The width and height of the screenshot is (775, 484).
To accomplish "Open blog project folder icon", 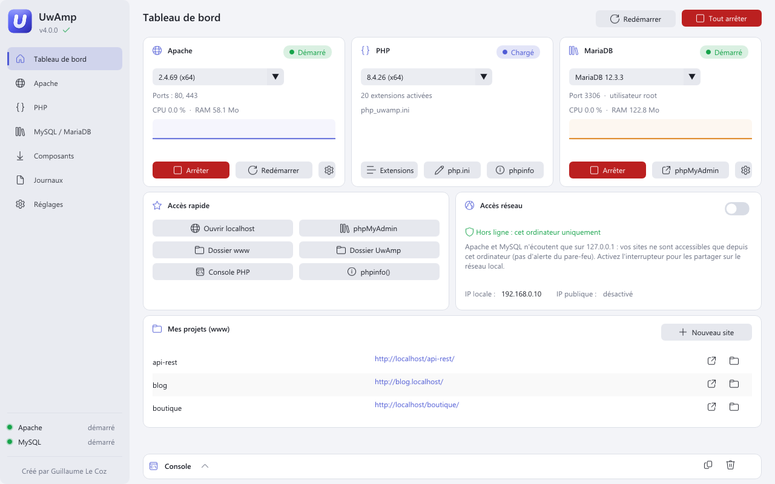I will pyautogui.click(x=734, y=384).
